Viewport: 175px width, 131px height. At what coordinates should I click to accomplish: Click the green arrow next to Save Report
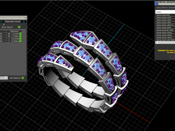pos(19,27)
